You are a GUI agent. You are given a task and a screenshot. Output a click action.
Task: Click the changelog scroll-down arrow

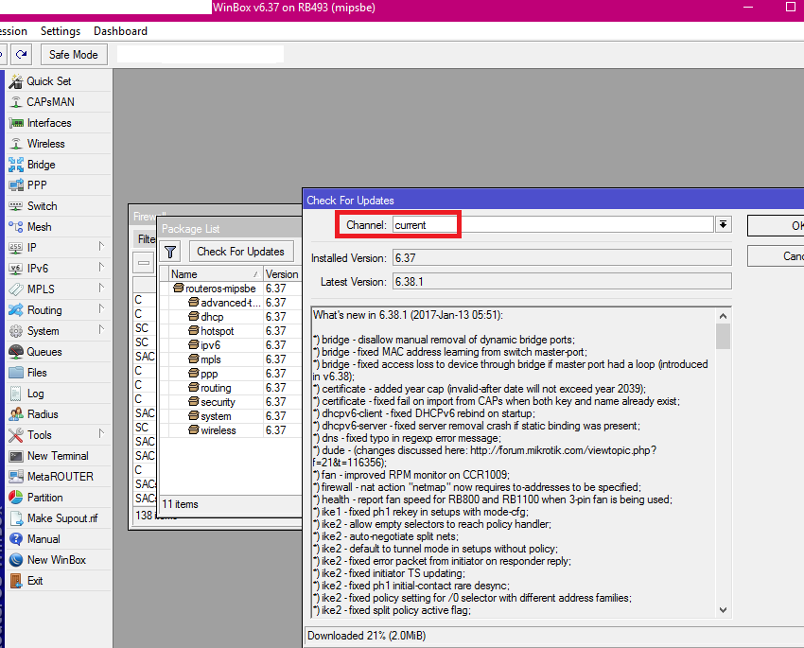point(723,610)
